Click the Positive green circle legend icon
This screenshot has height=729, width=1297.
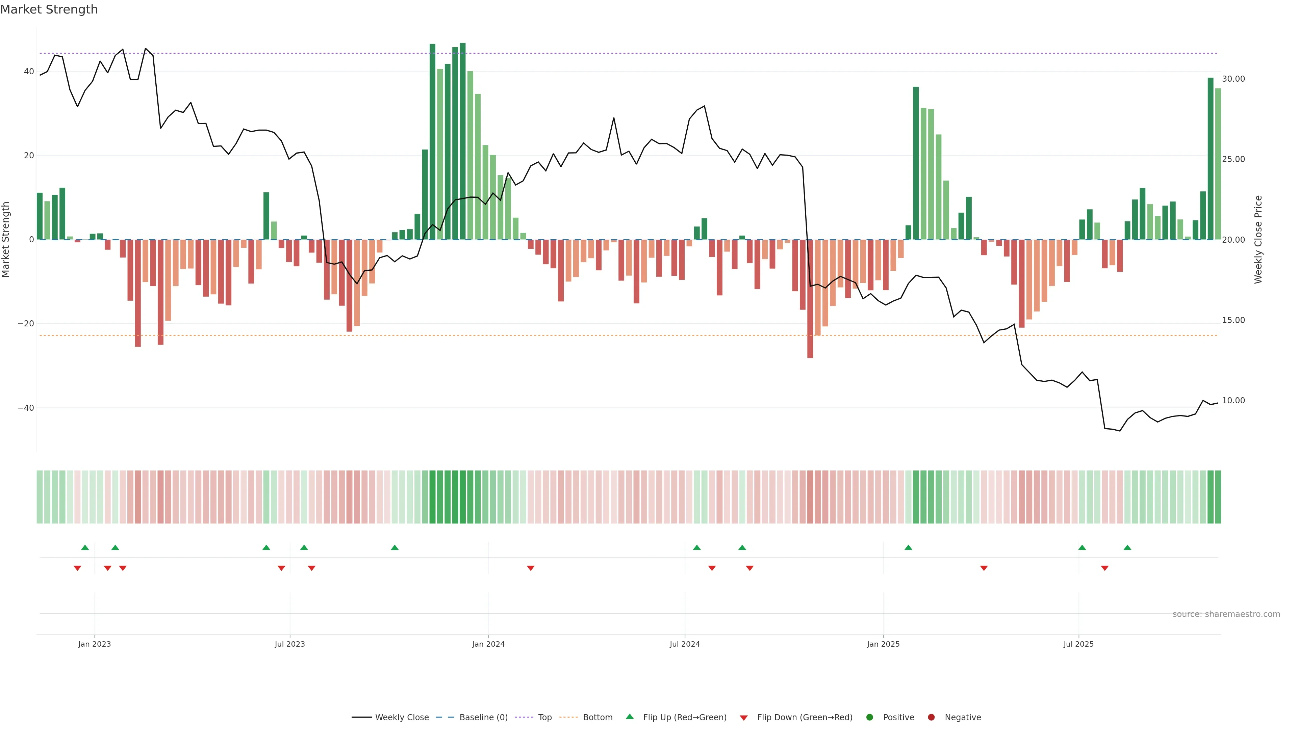click(869, 718)
